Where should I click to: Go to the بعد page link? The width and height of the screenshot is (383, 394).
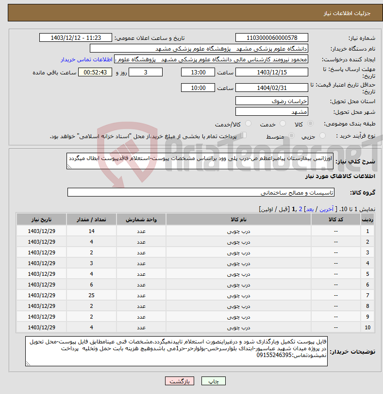click(x=310, y=209)
